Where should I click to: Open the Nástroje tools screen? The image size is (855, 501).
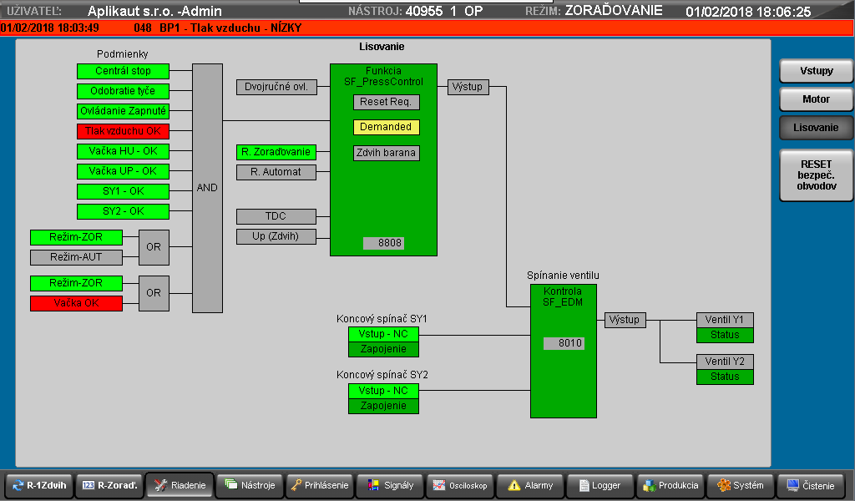pos(250,485)
